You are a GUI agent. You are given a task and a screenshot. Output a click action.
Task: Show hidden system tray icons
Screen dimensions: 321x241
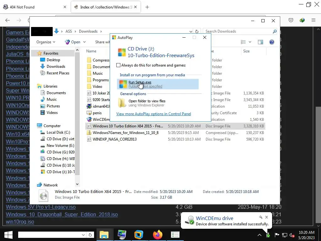pos(259,235)
